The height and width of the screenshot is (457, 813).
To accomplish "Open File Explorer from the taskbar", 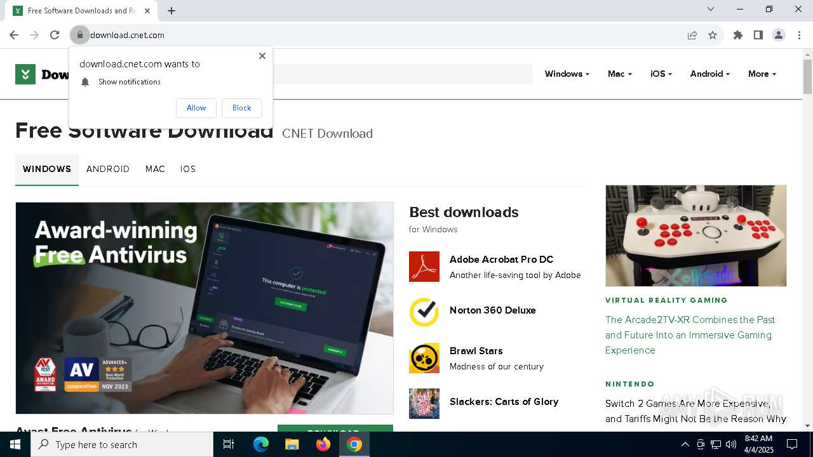I will coord(292,444).
